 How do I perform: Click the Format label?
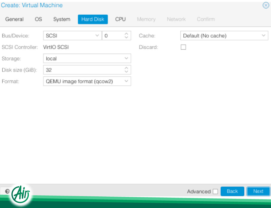10,81
